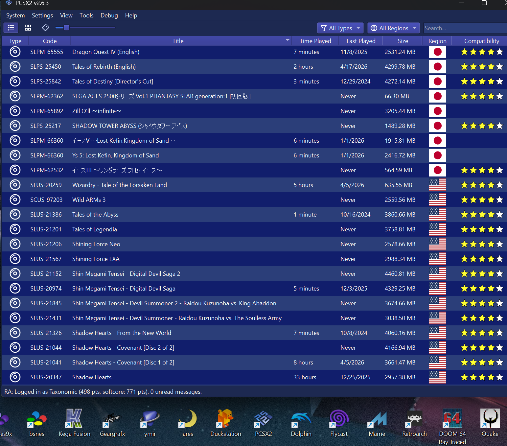Click the disc icon for Tales of Rebirth
This screenshot has width=507, height=446.
15,66
